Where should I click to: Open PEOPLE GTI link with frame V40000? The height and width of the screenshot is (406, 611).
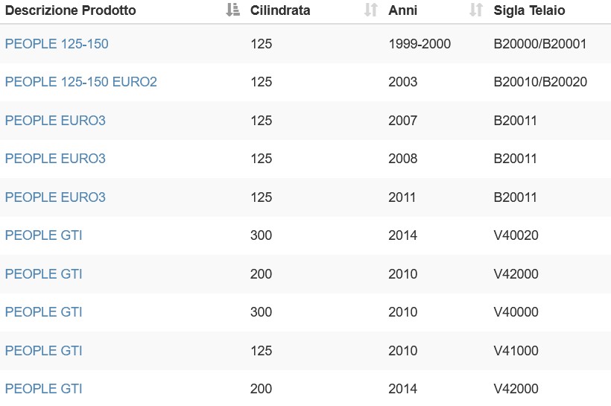point(44,312)
